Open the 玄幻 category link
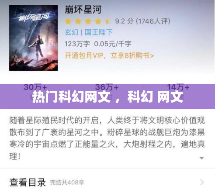Viewport: 215px width, 193px height. (x=71, y=32)
